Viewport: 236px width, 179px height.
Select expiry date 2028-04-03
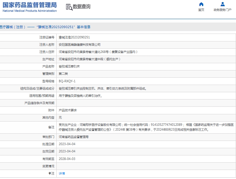pyautogui.click(x=67, y=159)
